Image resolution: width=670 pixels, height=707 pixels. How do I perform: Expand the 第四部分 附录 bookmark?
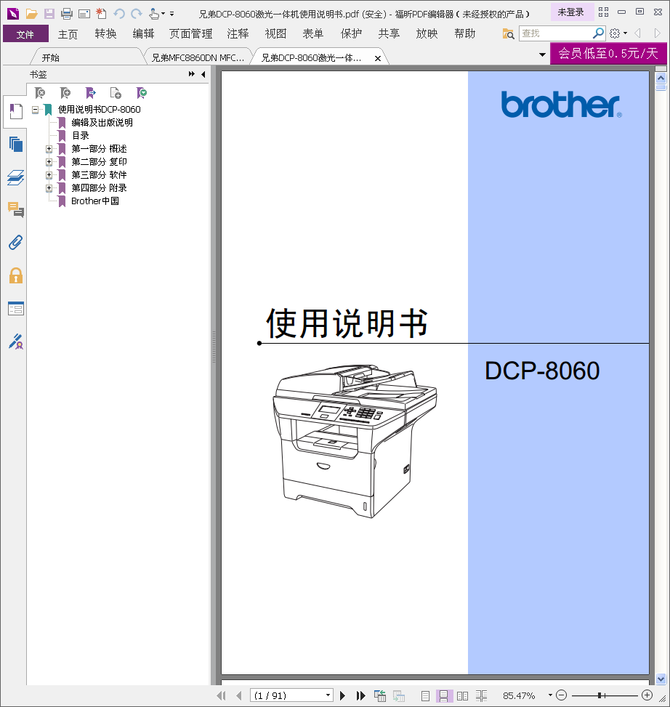pyautogui.click(x=49, y=188)
